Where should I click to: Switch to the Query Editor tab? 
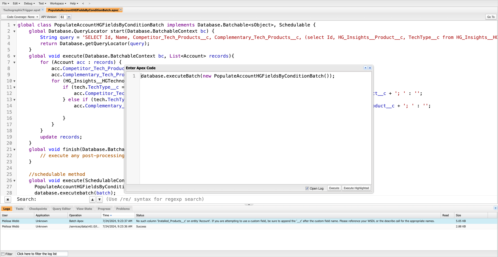tap(62, 209)
